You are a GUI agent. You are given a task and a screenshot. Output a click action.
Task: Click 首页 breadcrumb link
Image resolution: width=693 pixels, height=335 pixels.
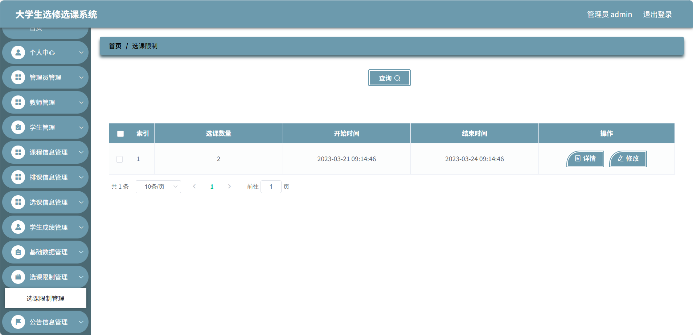pos(115,46)
